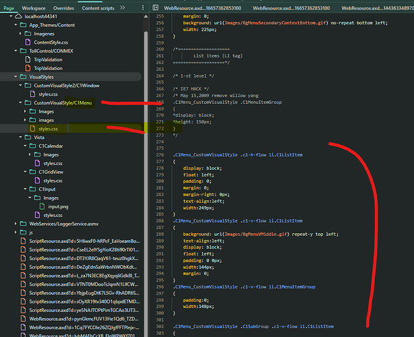Open the Content scripts tab
414x337 pixels.
click(98, 8)
